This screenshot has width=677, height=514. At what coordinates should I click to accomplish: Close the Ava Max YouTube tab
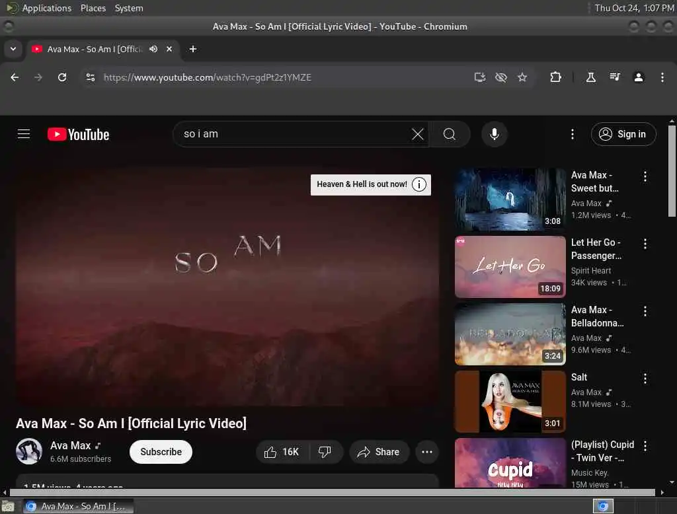click(x=169, y=49)
